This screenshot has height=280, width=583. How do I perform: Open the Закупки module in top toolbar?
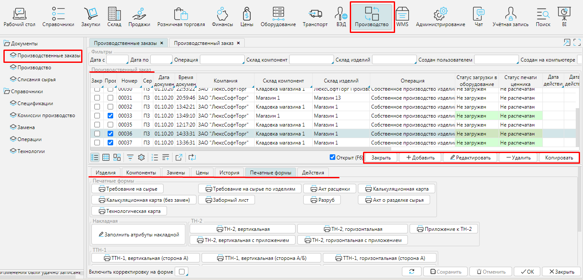[91, 17]
